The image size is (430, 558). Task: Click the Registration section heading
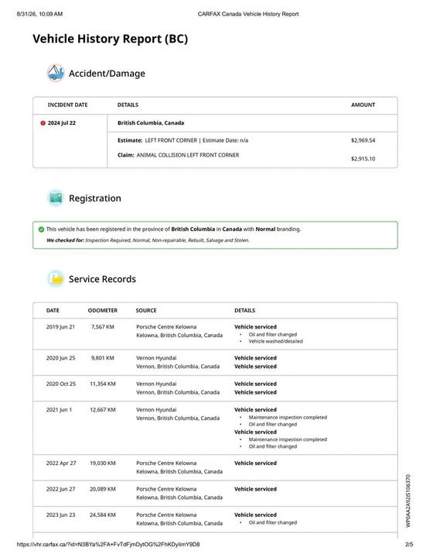(95, 198)
